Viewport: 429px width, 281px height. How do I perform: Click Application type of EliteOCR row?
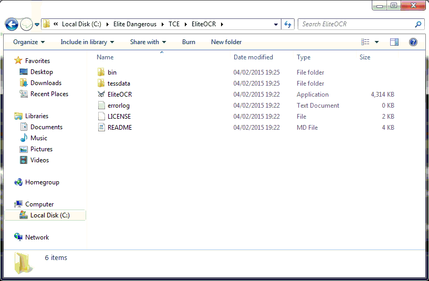(312, 95)
